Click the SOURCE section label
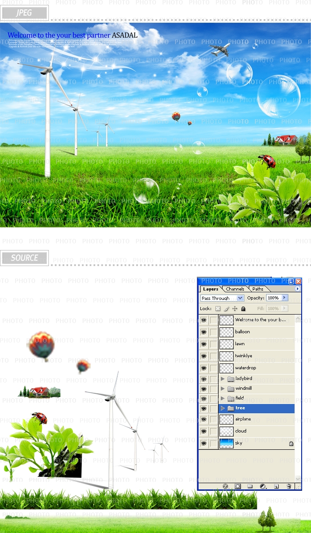311x533 pixels. [x=24, y=258]
